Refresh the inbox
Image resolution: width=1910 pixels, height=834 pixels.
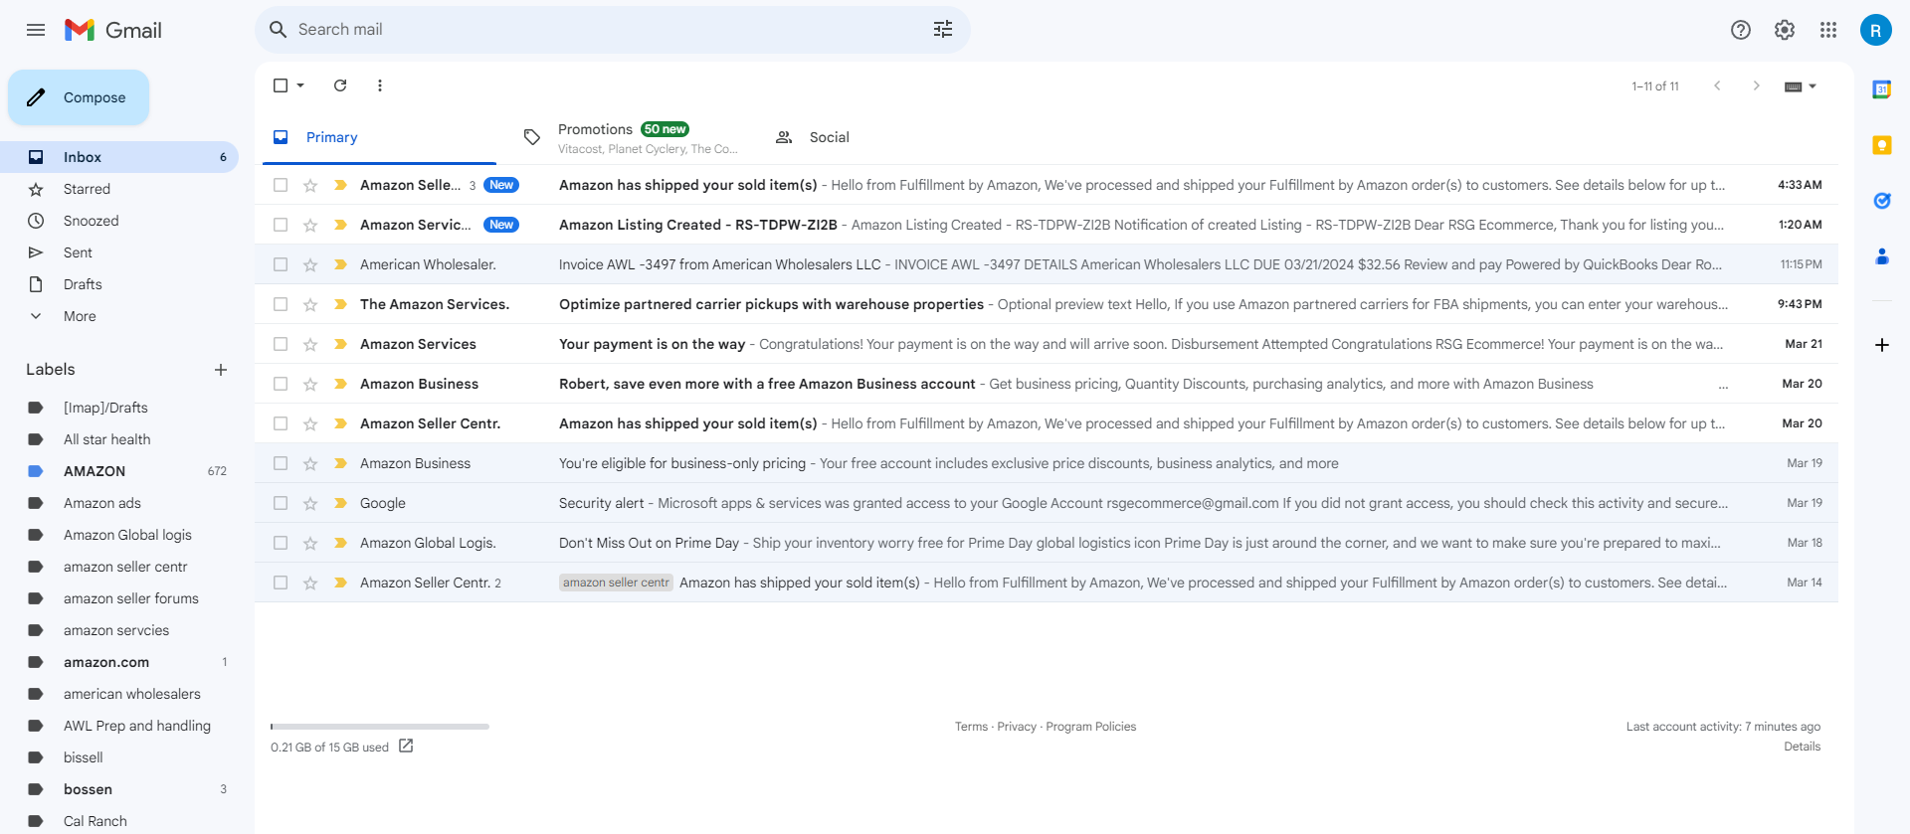[x=340, y=85]
